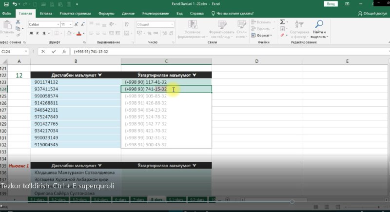390x212 pixels.
Task: Open filter dropdown for 'Дастлабки маълумот' in row 122
Action: pos(100,75)
